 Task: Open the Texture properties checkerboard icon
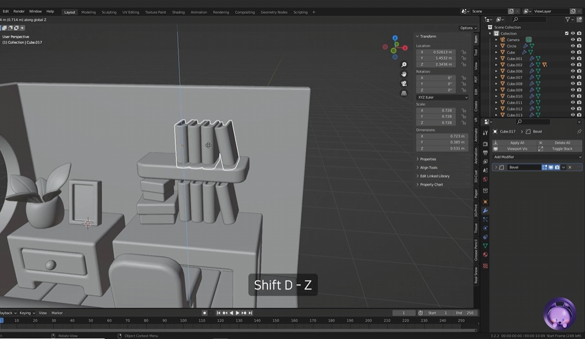pos(485,266)
